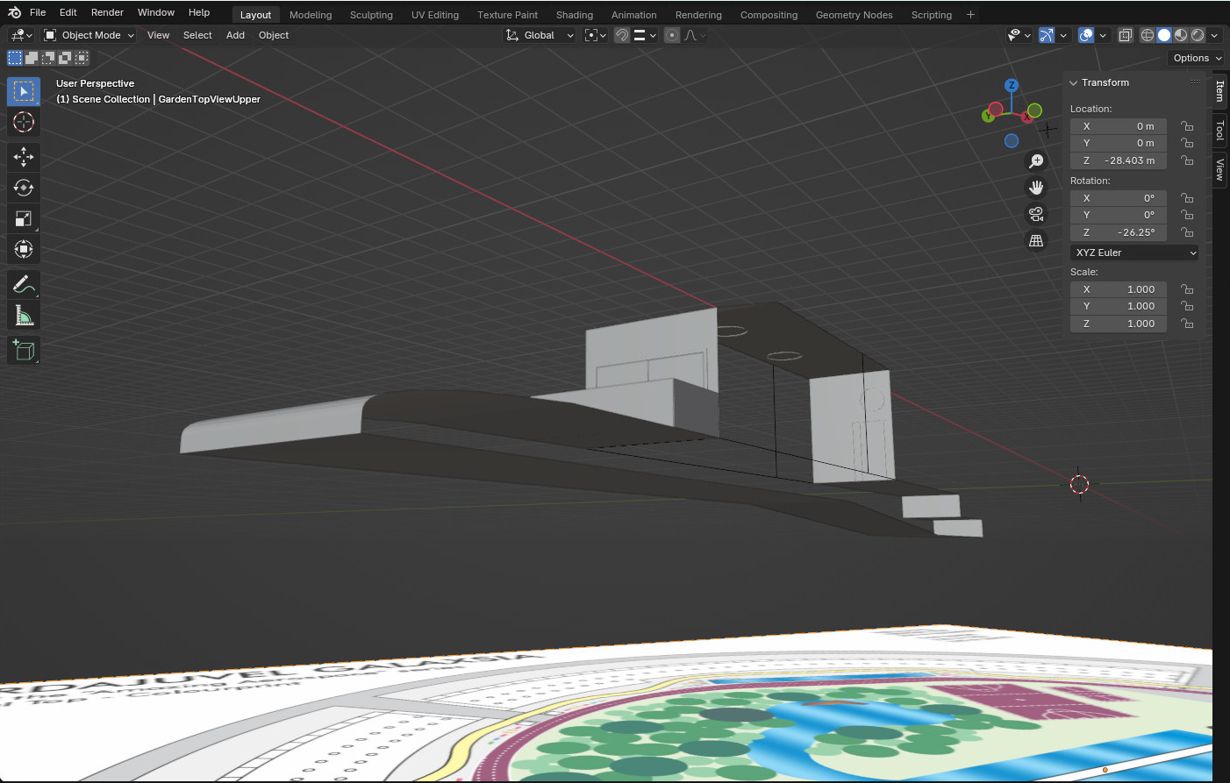The width and height of the screenshot is (1230, 783).
Task: Enable the snapping magnet toggle
Action: (x=622, y=36)
